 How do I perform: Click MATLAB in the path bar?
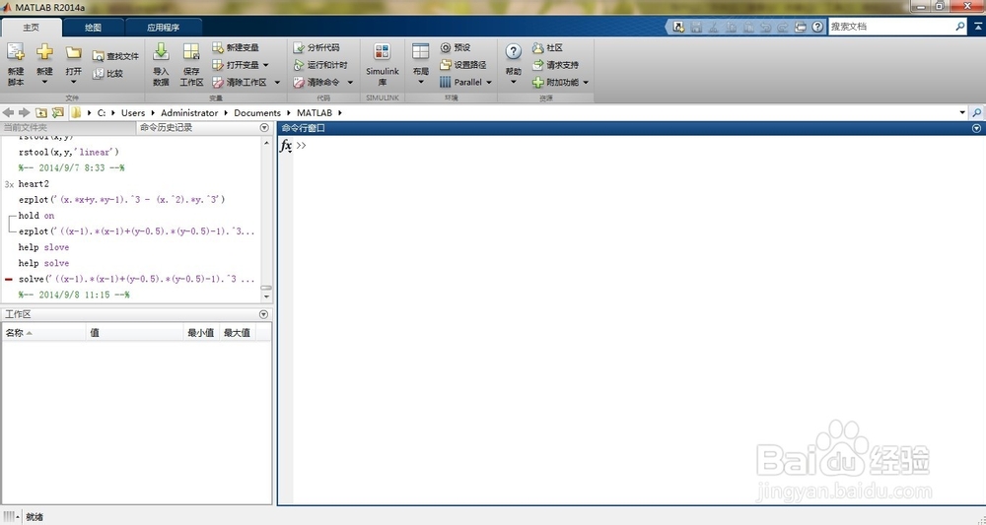pyautogui.click(x=315, y=112)
